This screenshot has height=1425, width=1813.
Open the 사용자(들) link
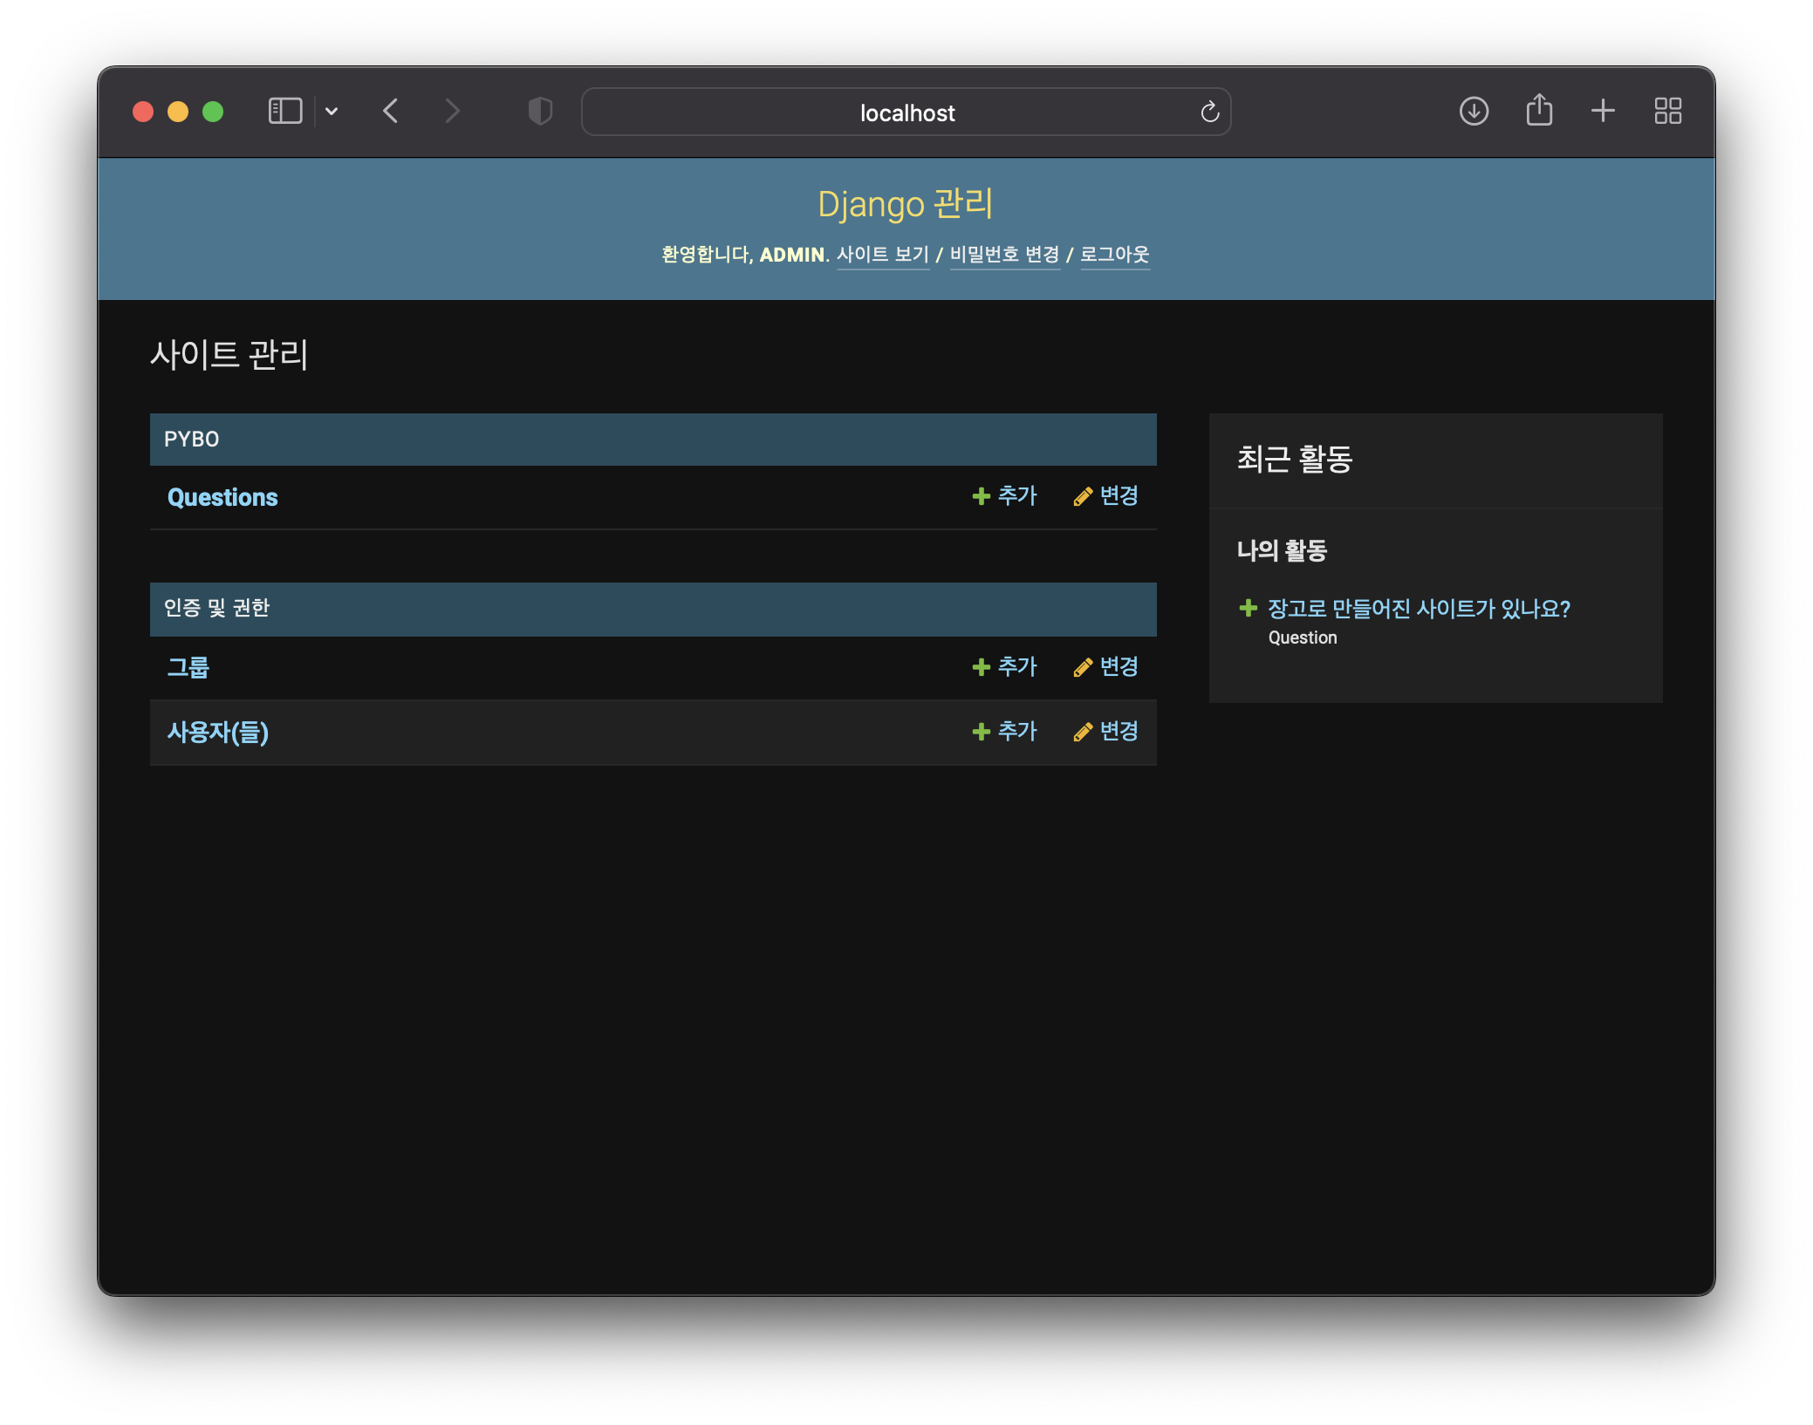tap(218, 732)
